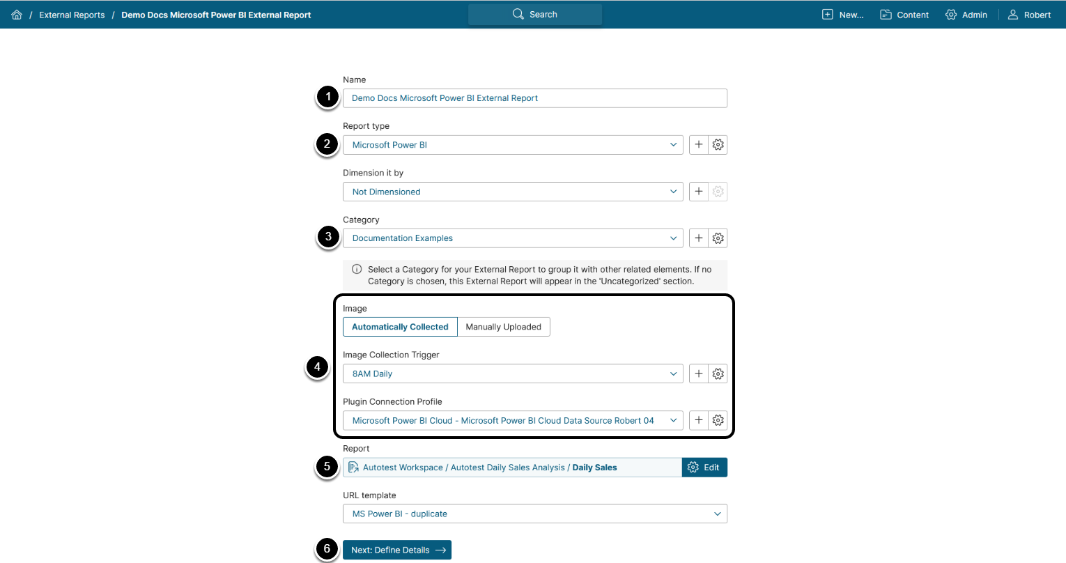Click into the Name input field
Screen dimensions: 1066x563
coord(534,98)
